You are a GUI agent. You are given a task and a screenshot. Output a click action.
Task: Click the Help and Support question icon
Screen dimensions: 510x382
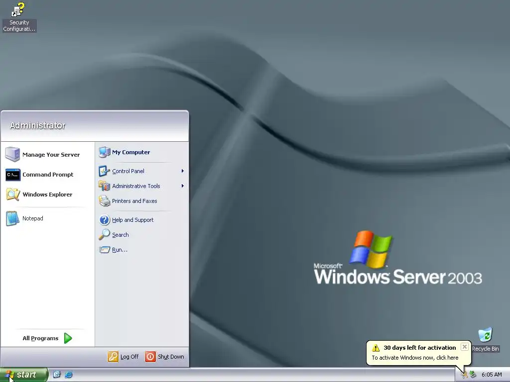pos(105,220)
